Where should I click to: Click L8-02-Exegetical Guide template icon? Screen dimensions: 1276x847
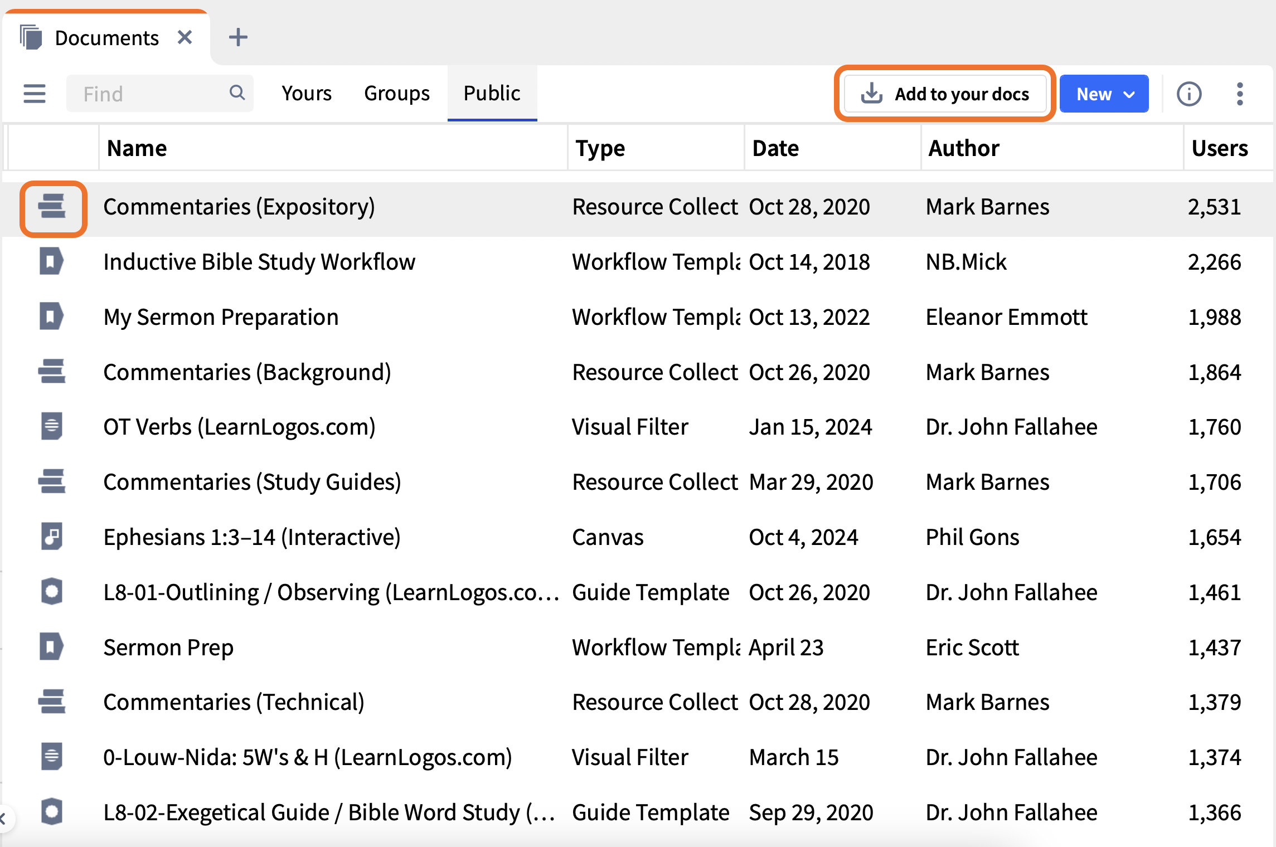[x=52, y=812]
